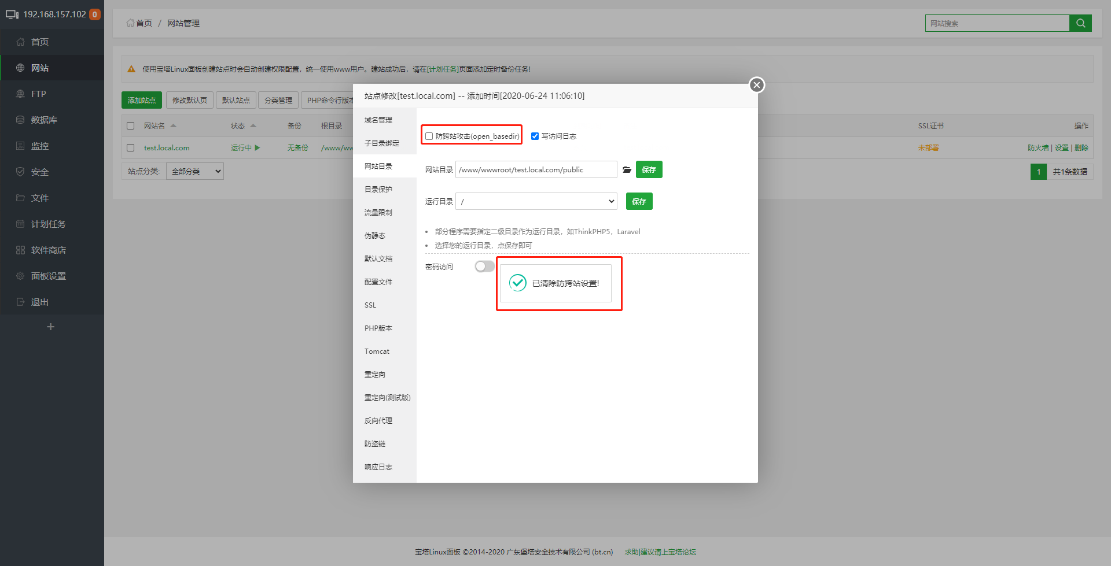The height and width of the screenshot is (566, 1111).
Task: Open the test.local.com site link
Action: coord(167,147)
